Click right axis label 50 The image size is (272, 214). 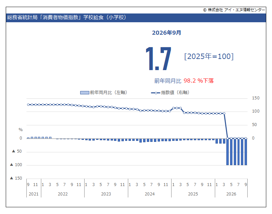[254, 125]
